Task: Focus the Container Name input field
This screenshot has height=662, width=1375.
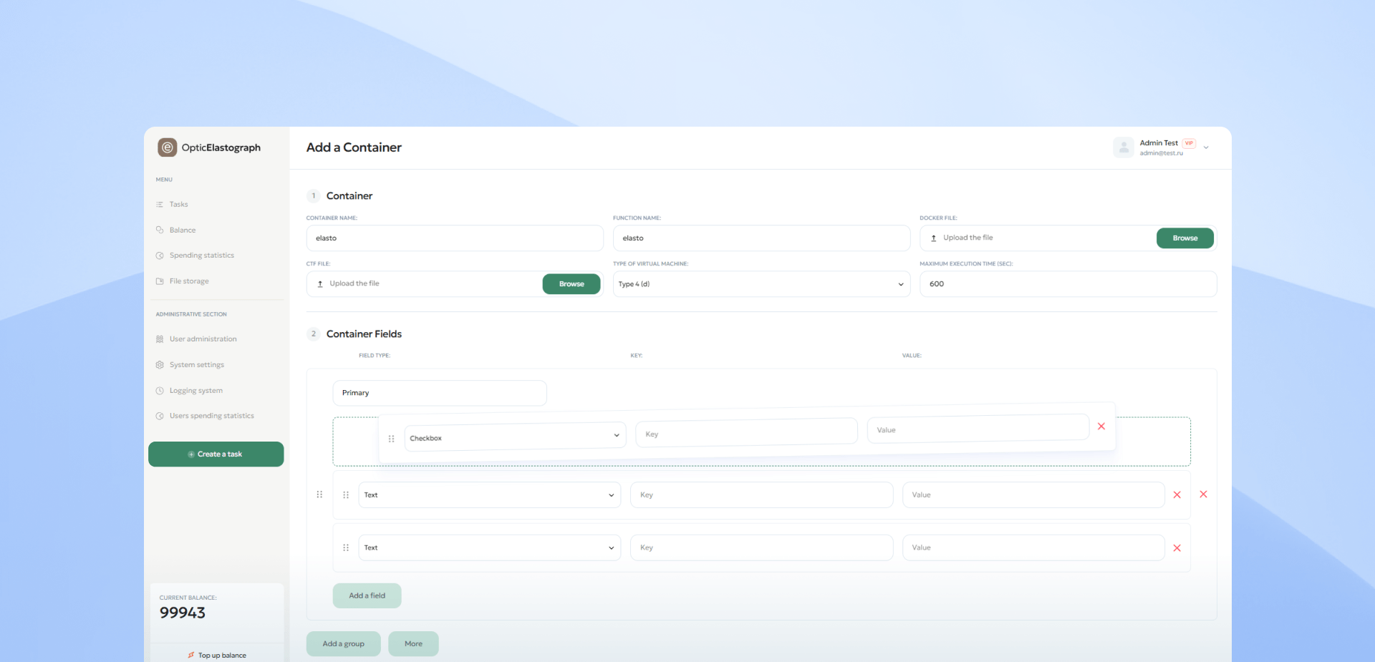Action: pos(454,238)
